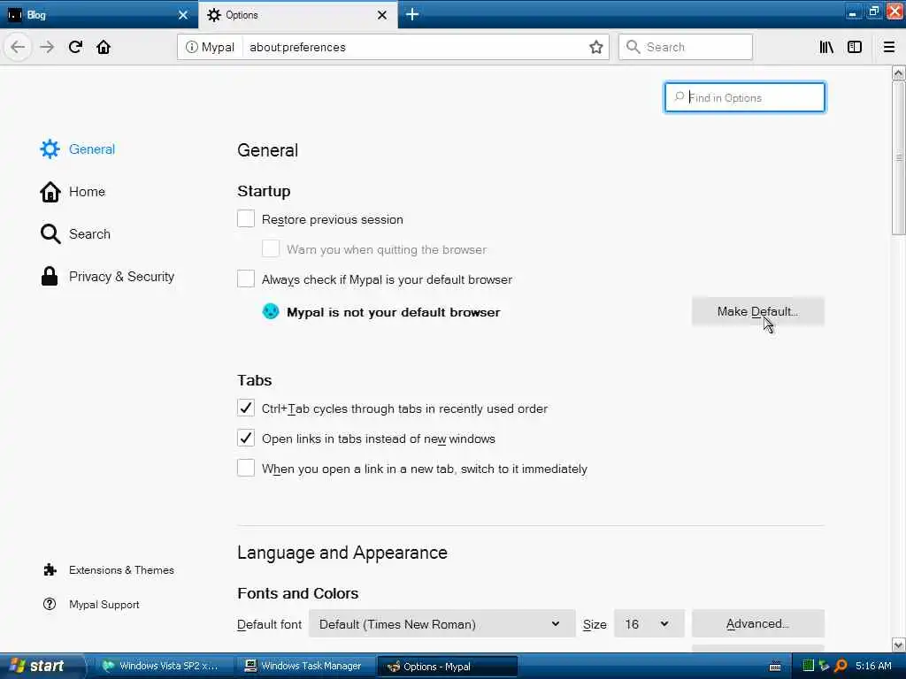
Task: Switch to the Options tab
Action: (x=297, y=15)
